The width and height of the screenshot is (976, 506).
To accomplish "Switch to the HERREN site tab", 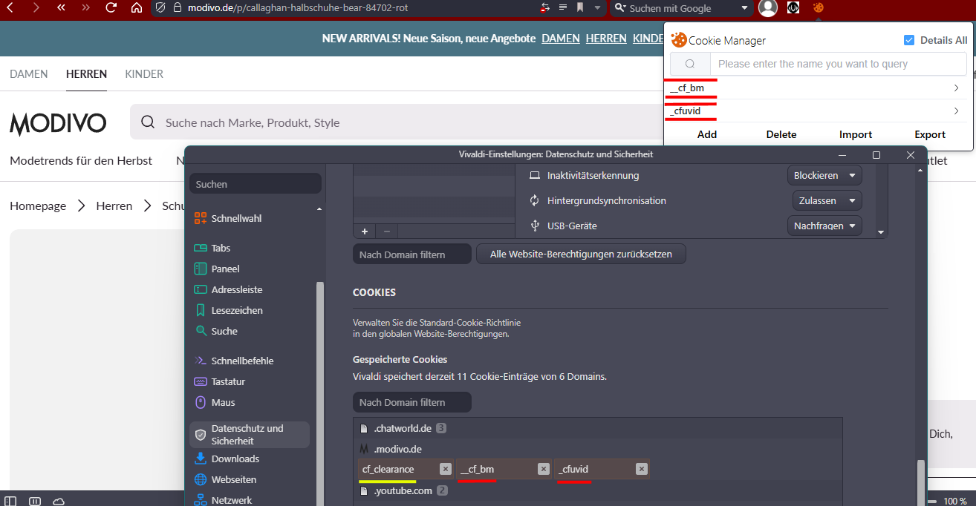I will click(x=86, y=74).
